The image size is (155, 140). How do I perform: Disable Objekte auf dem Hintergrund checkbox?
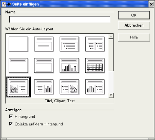pyautogui.click(x=11, y=124)
